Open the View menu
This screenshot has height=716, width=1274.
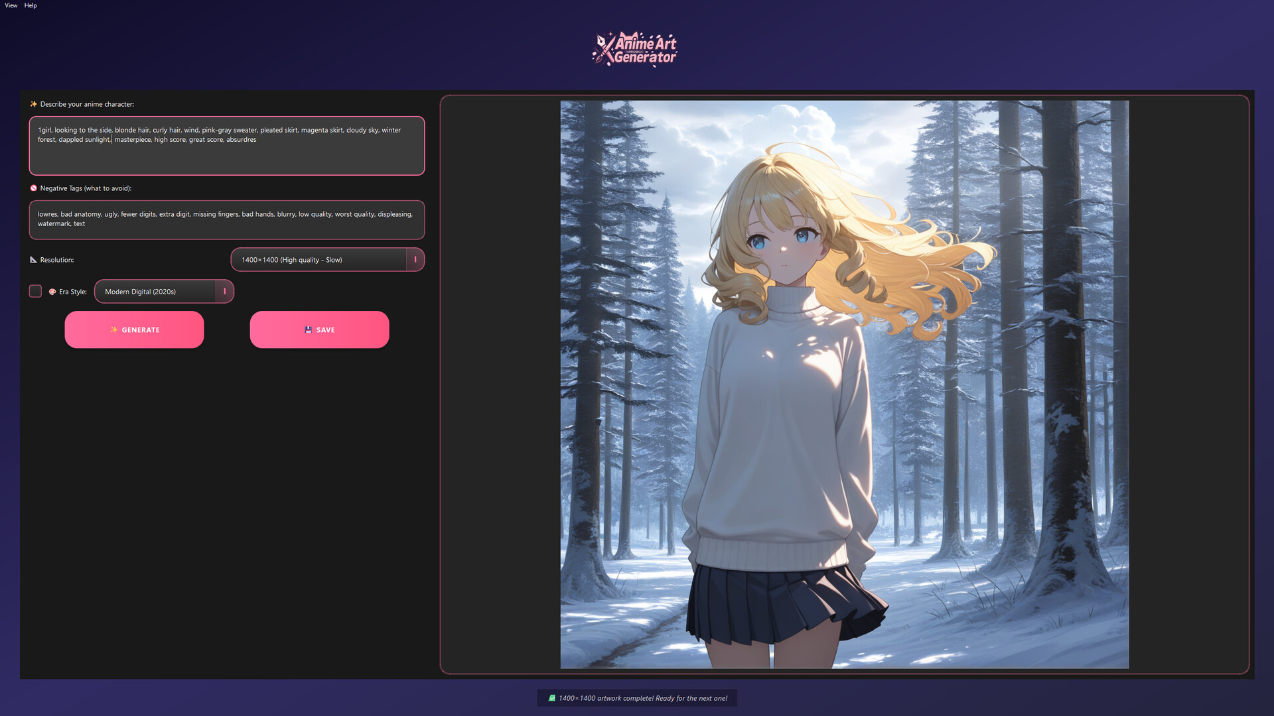(11, 5)
